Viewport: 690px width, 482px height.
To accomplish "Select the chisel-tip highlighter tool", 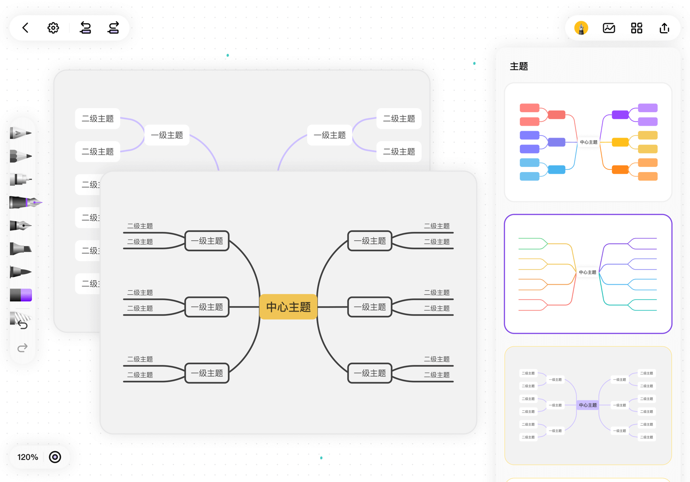I will click(x=21, y=249).
